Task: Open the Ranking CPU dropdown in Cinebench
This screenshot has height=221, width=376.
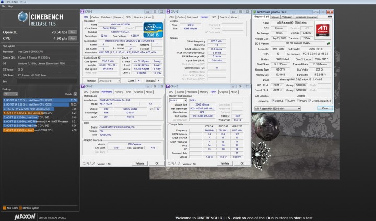Action: [10, 94]
